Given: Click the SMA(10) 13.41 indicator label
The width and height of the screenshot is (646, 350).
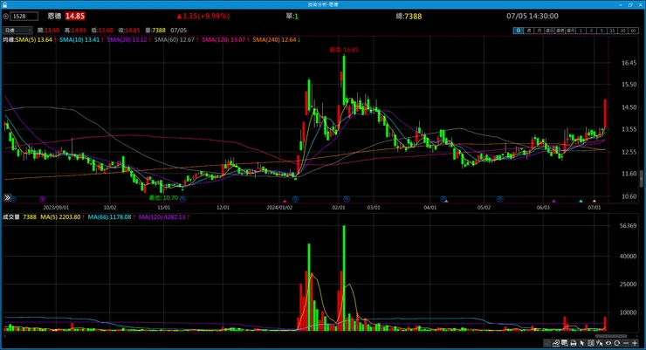Looking at the screenshot, I should (x=80, y=40).
